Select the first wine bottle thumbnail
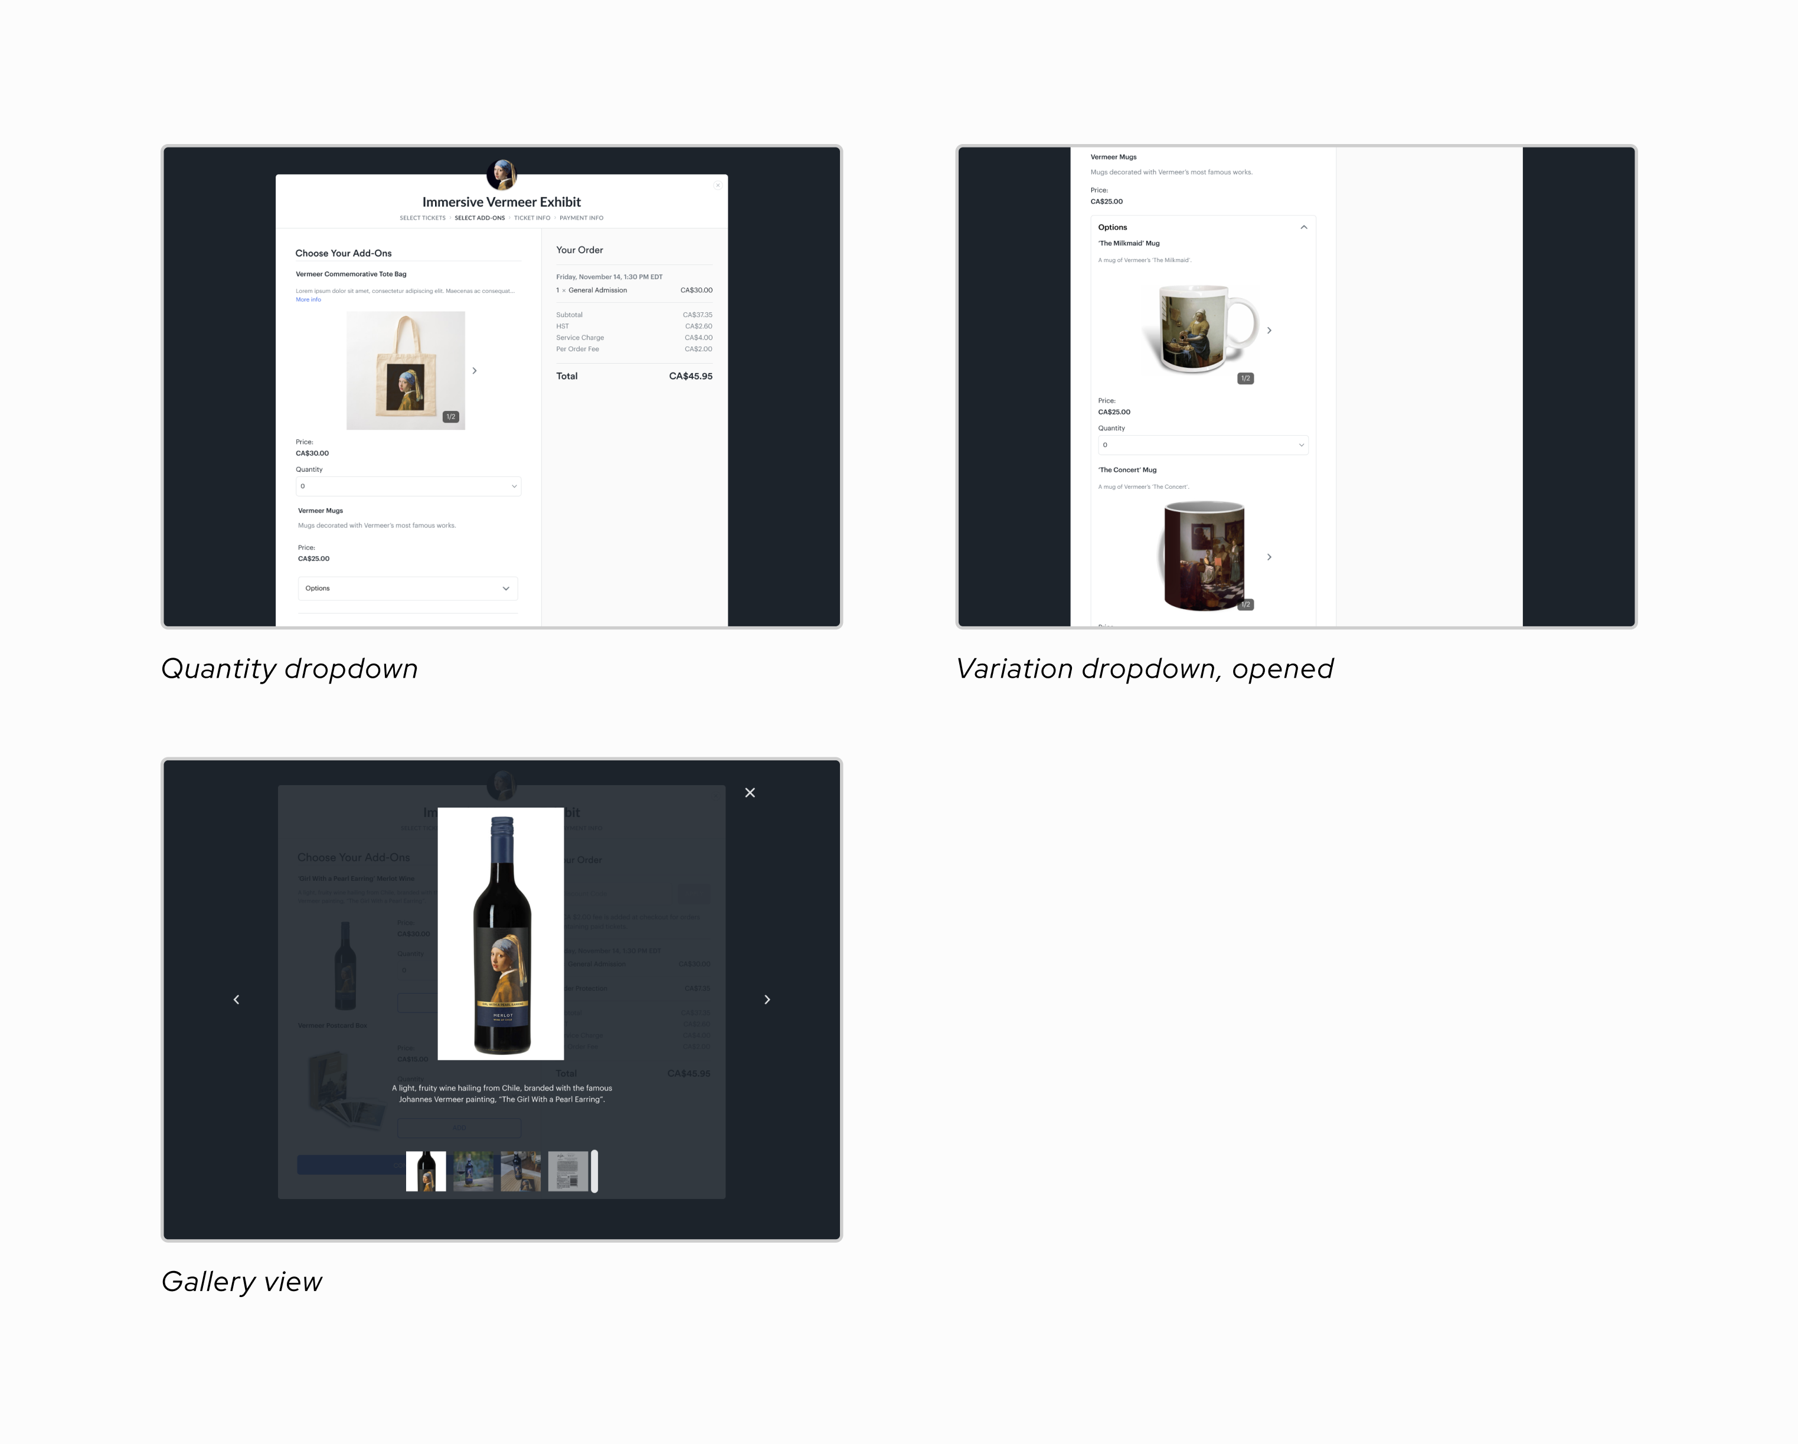The height and width of the screenshot is (1444, 1798). [426, 1171]
